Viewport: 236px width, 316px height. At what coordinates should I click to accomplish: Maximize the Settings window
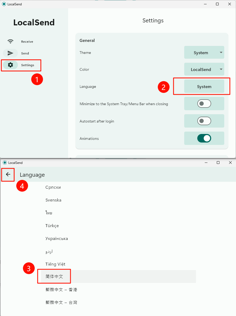point(217,4)
